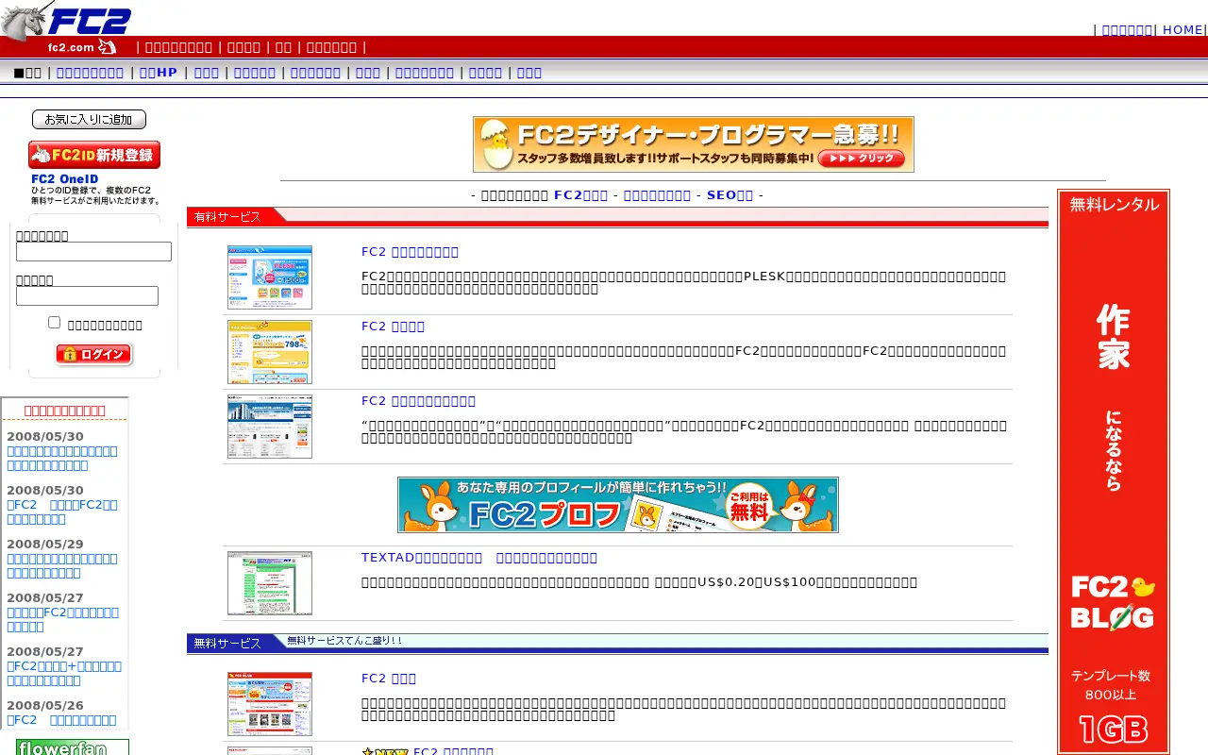Focus the upper login input field
Viewport: 1208px width, 755px height.
[x=93, y=251]
